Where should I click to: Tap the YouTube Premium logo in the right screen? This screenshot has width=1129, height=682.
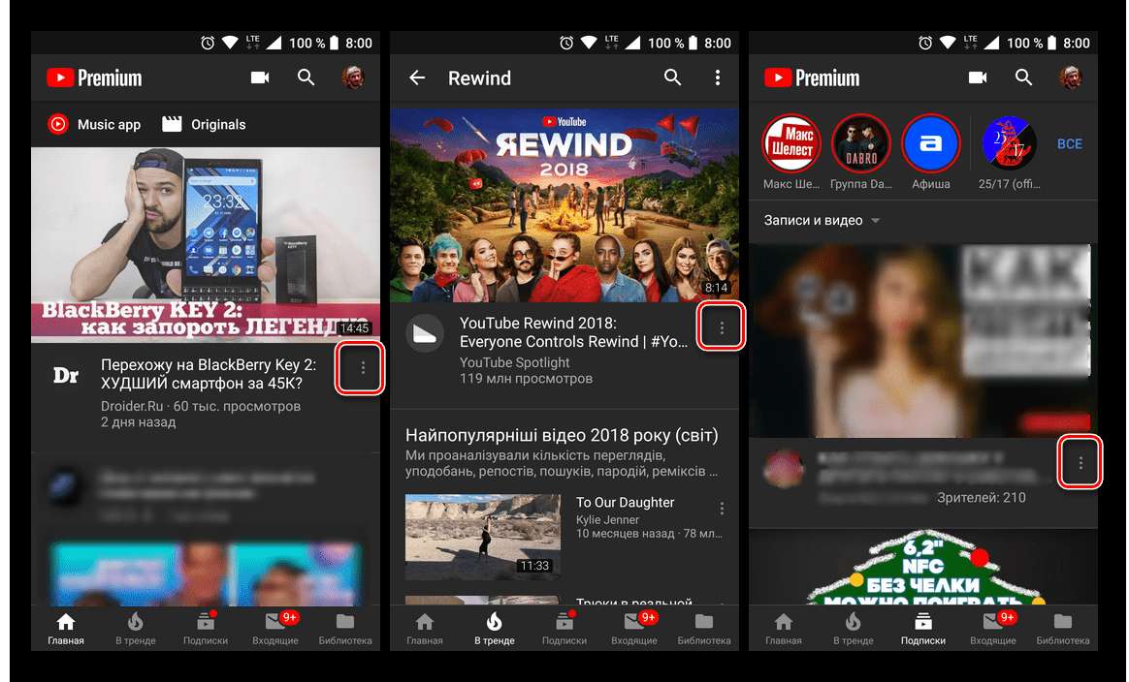[812, 77]
